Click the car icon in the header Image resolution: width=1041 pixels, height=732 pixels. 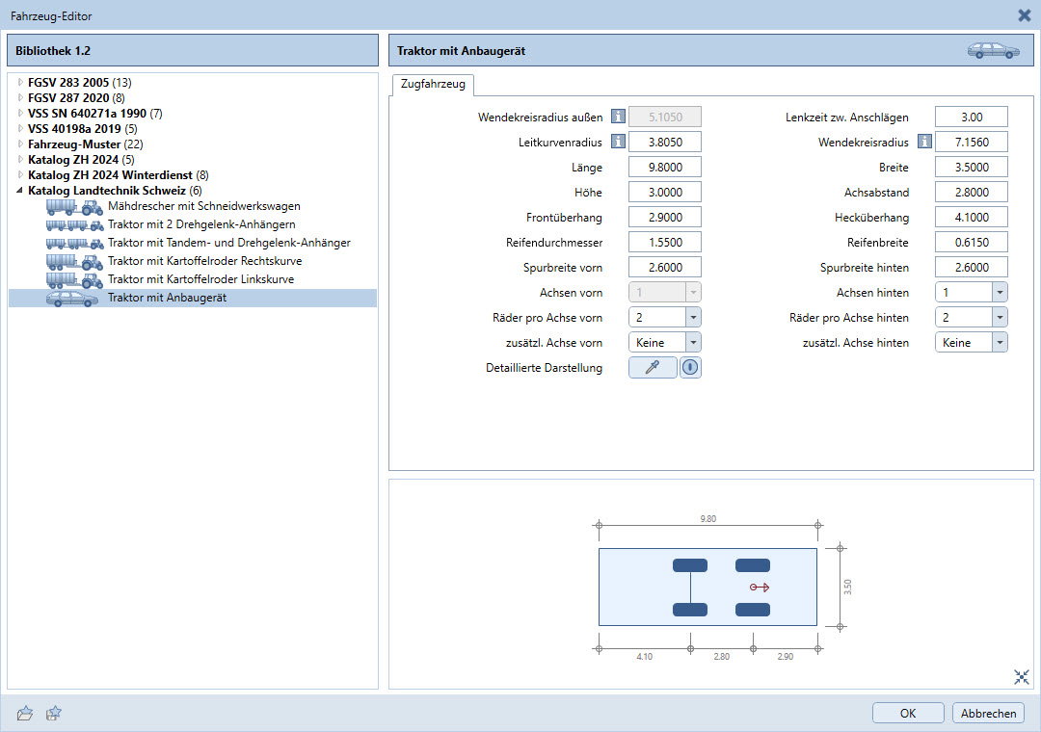click(x=993, y=51)
